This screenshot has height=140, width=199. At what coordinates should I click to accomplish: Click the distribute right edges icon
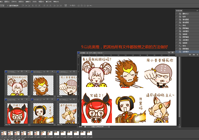click(61, 5)
